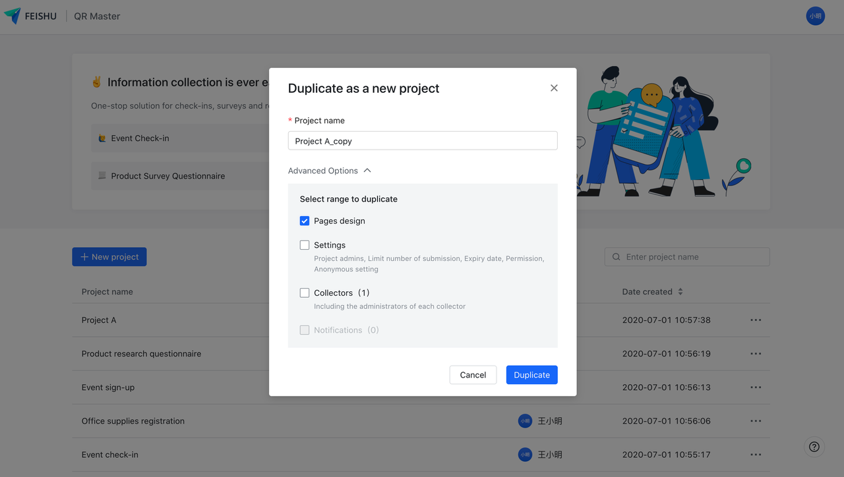Click the Project name input field
844x477 pixels.
point(423,140)
